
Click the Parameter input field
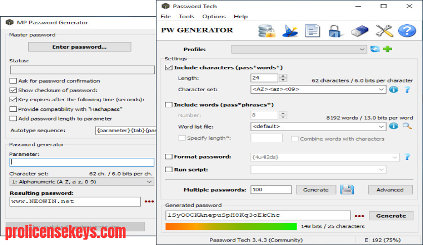pyautogui.click(x=82, y=162)
